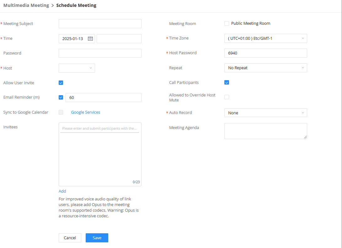Disable the Email Reminder checkbox
342x248 pixels.
(x=61, y=97)
